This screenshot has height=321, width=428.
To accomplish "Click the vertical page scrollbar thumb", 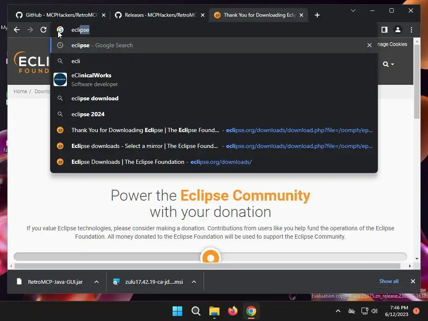I will [417, 81].
